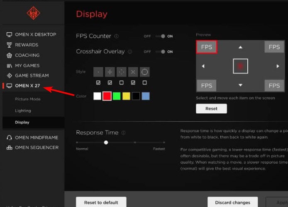Choose the yellow crosshair color
Screen dimensions: 288x207
[126, 96]
